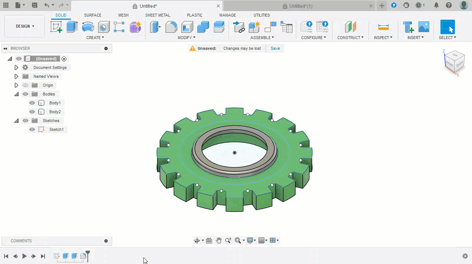Select the Create Sketch tool

coord(56,27)
